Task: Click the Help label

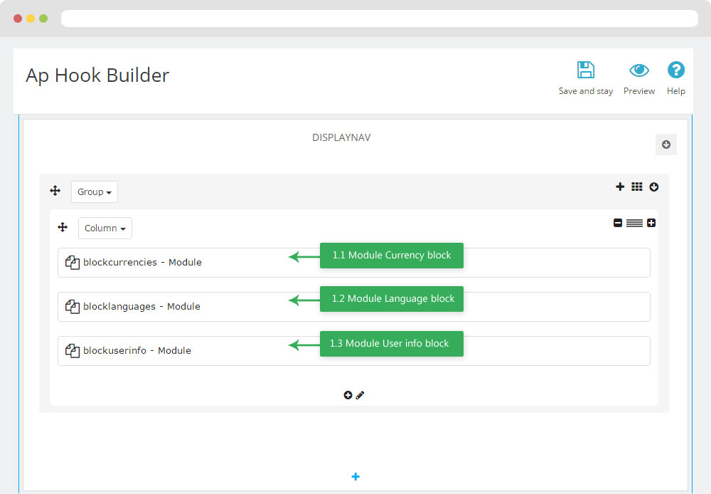Action: (675, 91)
